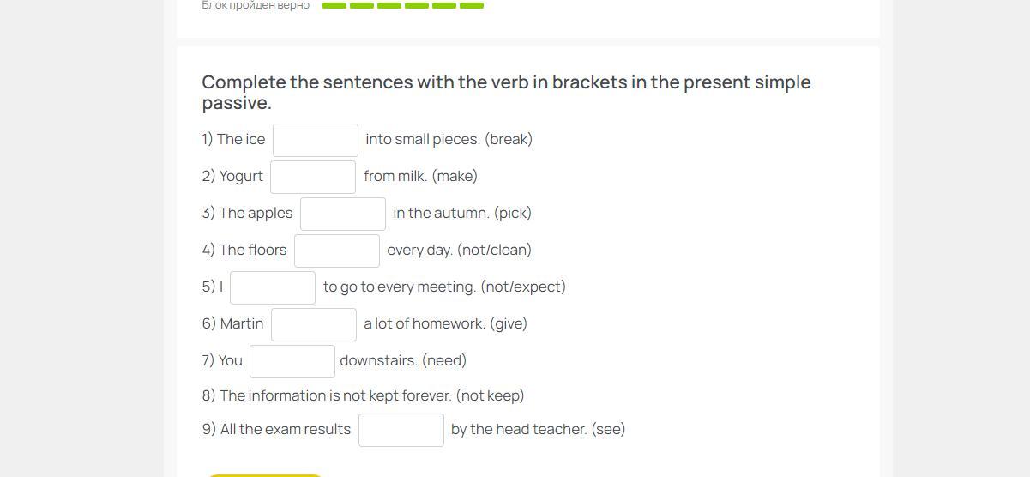Focus the blank before "to go to every meeting"
Viewport: 1030px width, 477px height.
pyautogui.click(x=273, y=287)
